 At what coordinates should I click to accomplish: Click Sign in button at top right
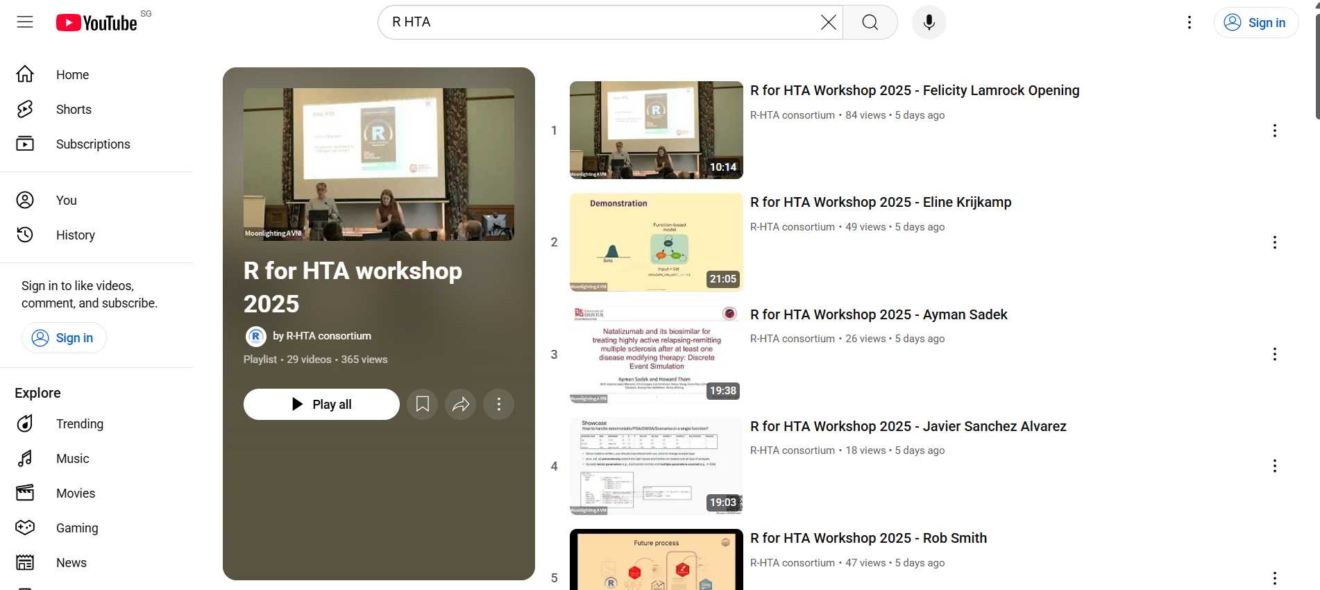(x=1255, y=22)
